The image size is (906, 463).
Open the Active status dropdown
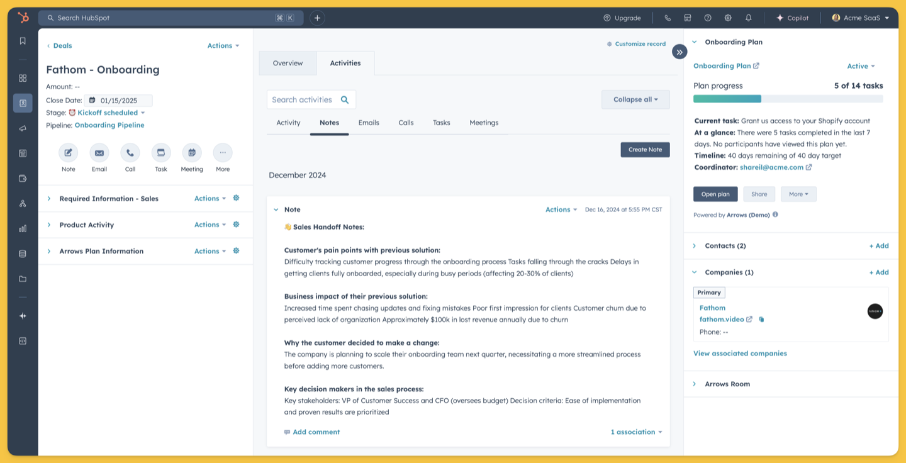pos(861,66)
